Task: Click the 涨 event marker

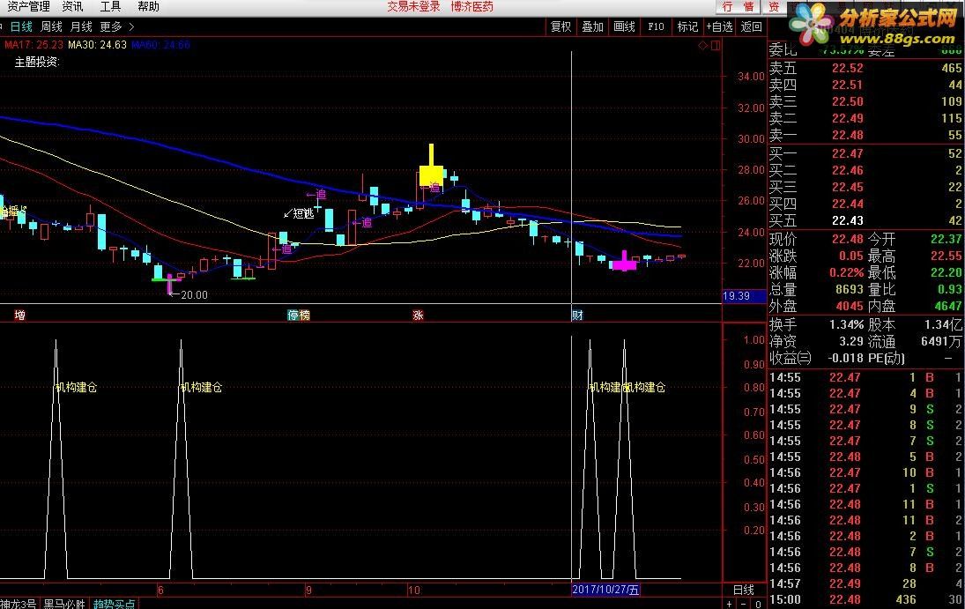Action: (418, 316)
